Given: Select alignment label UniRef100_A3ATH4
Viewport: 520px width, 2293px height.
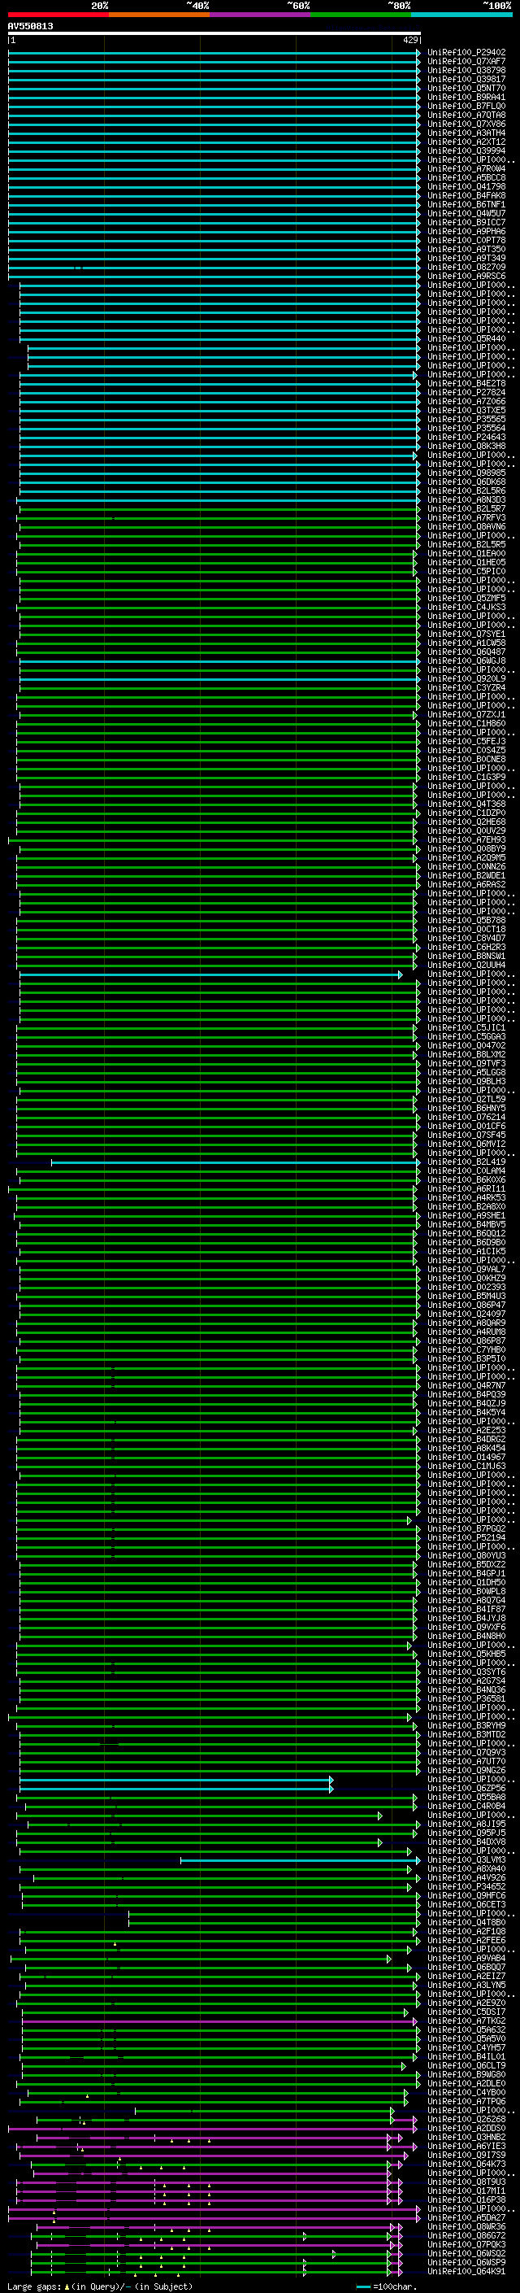Looking at the screenshot, I should pyautogui.click(x=466, y=133).
